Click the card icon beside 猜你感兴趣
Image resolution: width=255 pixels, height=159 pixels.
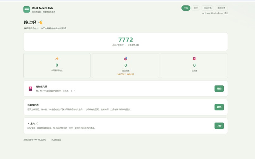30,88
